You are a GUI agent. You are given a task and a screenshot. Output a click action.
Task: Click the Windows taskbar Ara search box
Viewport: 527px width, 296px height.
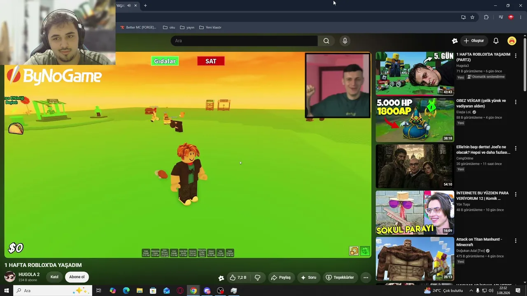(x=53, y=291)
